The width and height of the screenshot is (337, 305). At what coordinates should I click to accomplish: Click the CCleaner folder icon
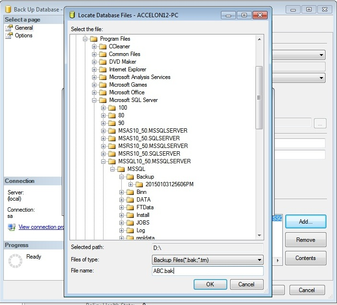103,46
